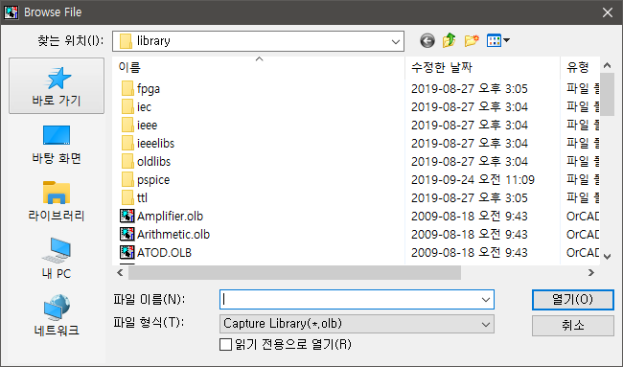Click the ATOD.OLB OrCAD file icon

(x=127, y=253)
